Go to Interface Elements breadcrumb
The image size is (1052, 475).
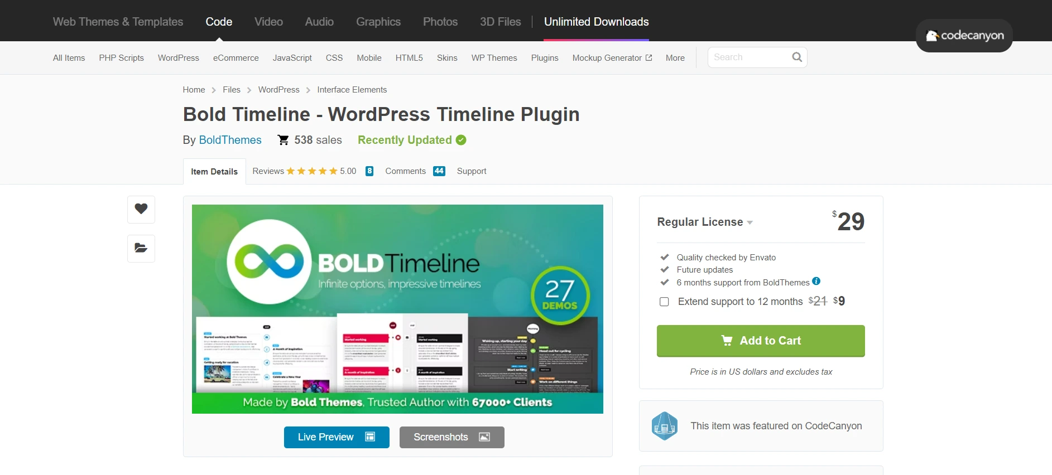(352, 90)
